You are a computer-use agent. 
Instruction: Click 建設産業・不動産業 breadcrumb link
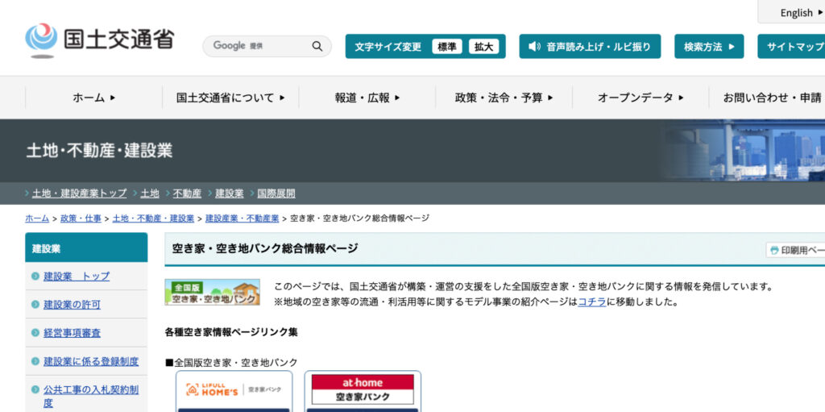click(242, 218)
